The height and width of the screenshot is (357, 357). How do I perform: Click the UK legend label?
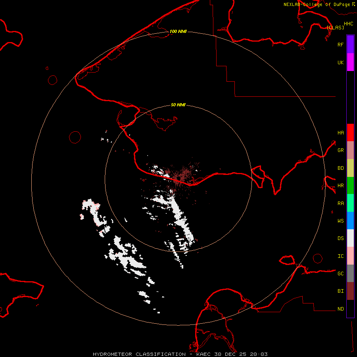click(x=340, y=62)
